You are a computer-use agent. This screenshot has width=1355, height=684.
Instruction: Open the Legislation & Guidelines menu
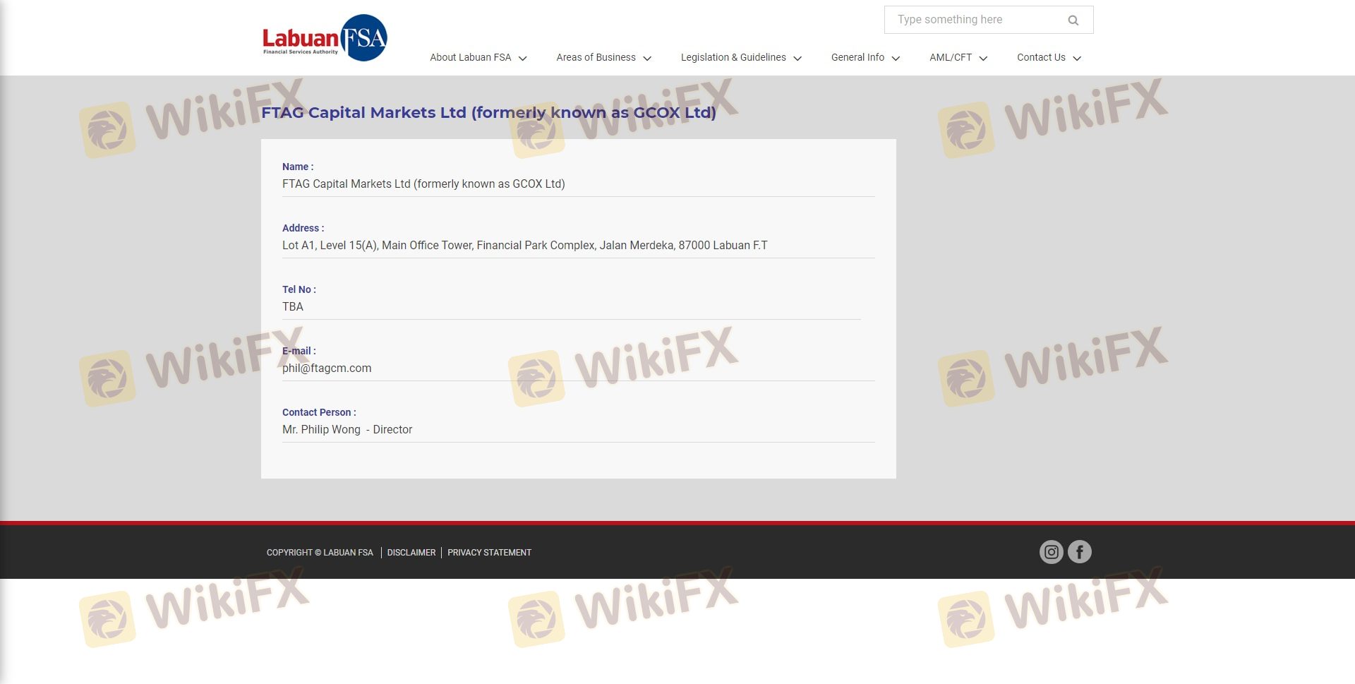pos(733,58)
